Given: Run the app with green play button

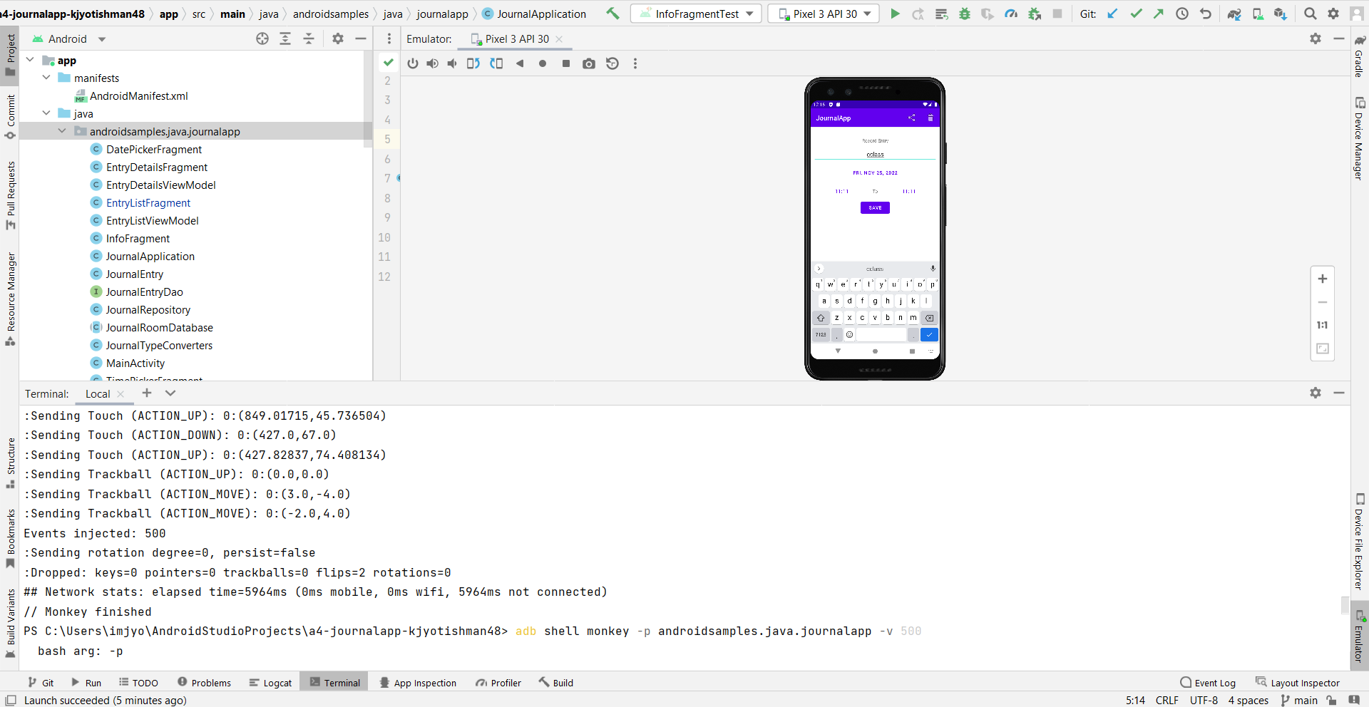Looking at the screenshot, I should coord(895,14).
